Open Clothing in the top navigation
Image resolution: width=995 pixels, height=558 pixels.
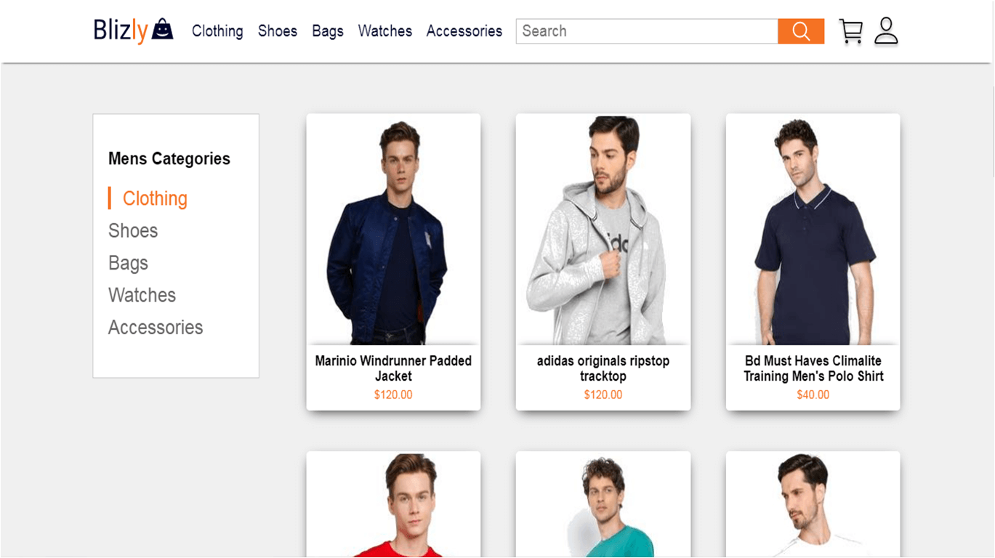(x=217, y=31)
